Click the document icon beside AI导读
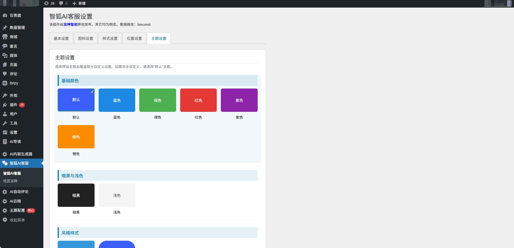Screen dimensions: 514x248 click(x=5, y=142)
